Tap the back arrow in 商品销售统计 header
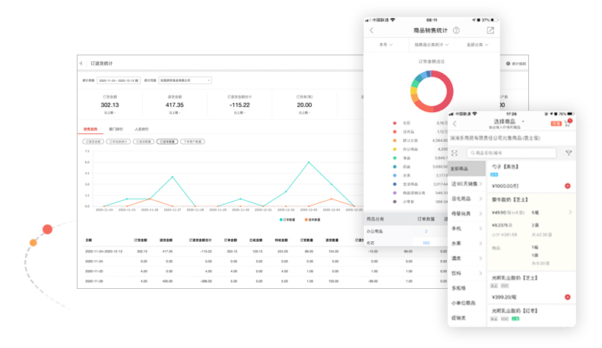Screen dimensions: 602x348 pyautogui.click(x=372, y=30)
